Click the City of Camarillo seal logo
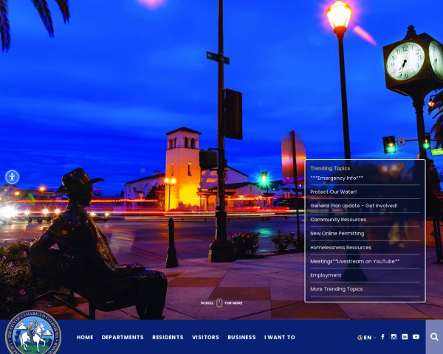 (32, 333)
